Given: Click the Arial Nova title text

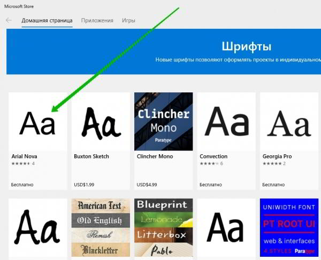Looking at the screenshot, I should coord(25,156).
